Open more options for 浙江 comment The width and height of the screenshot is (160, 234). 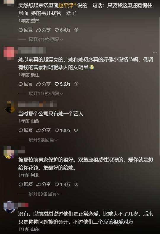click(155, 52)
